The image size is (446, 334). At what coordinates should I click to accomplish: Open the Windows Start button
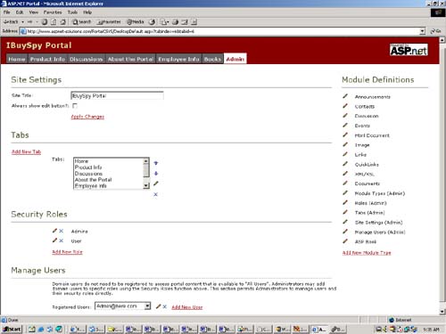tap(12, 329)
